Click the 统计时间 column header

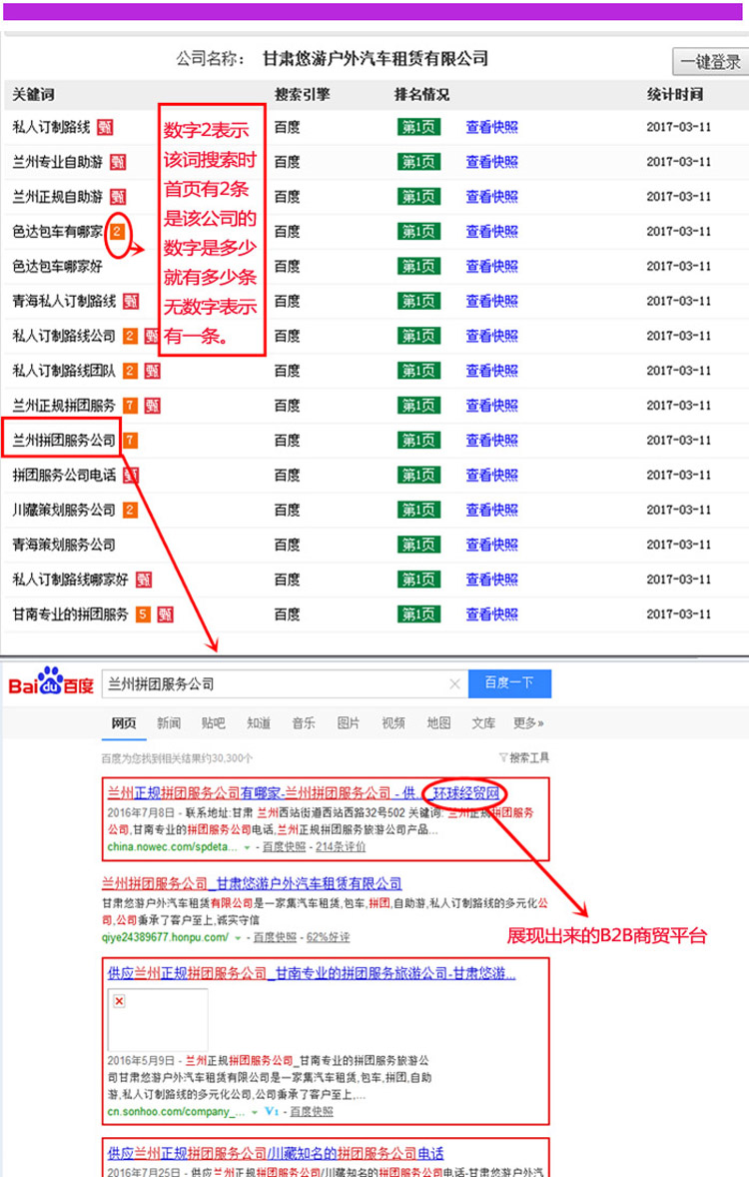click(x=675, y=95)
